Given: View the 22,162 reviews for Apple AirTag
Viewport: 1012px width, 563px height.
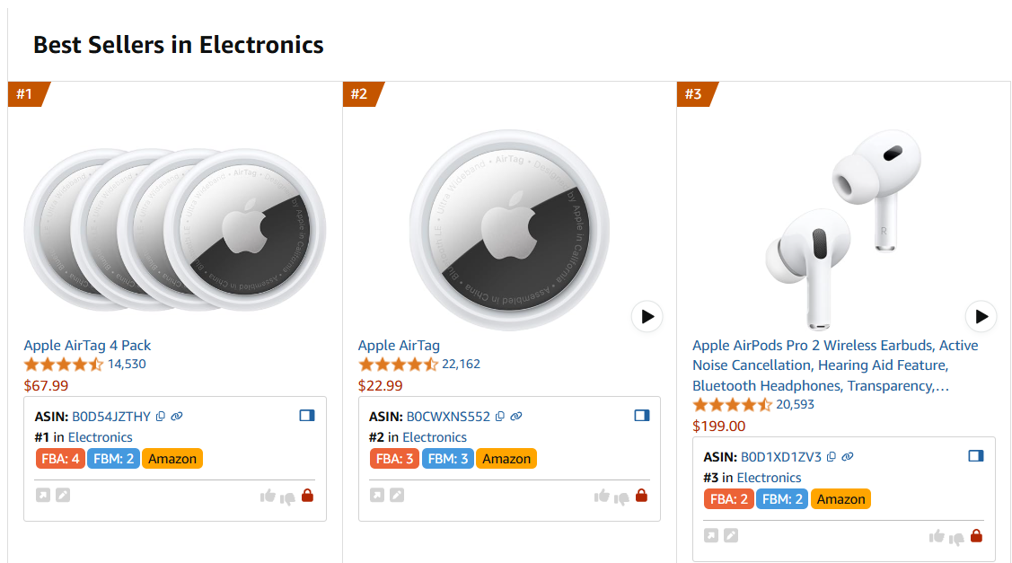Looking at the screenshot, I should [461, 365].
